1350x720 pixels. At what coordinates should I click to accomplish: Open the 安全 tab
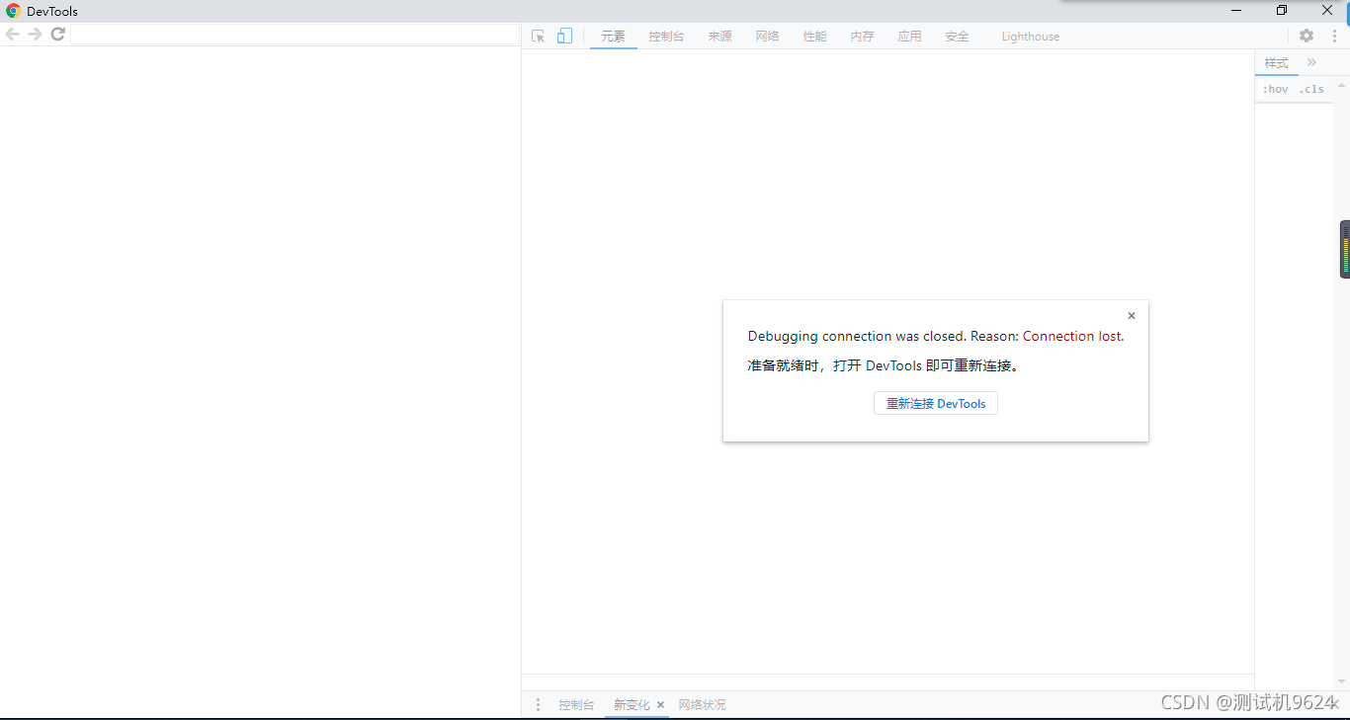pyautogui.click(x=957, y=37)
